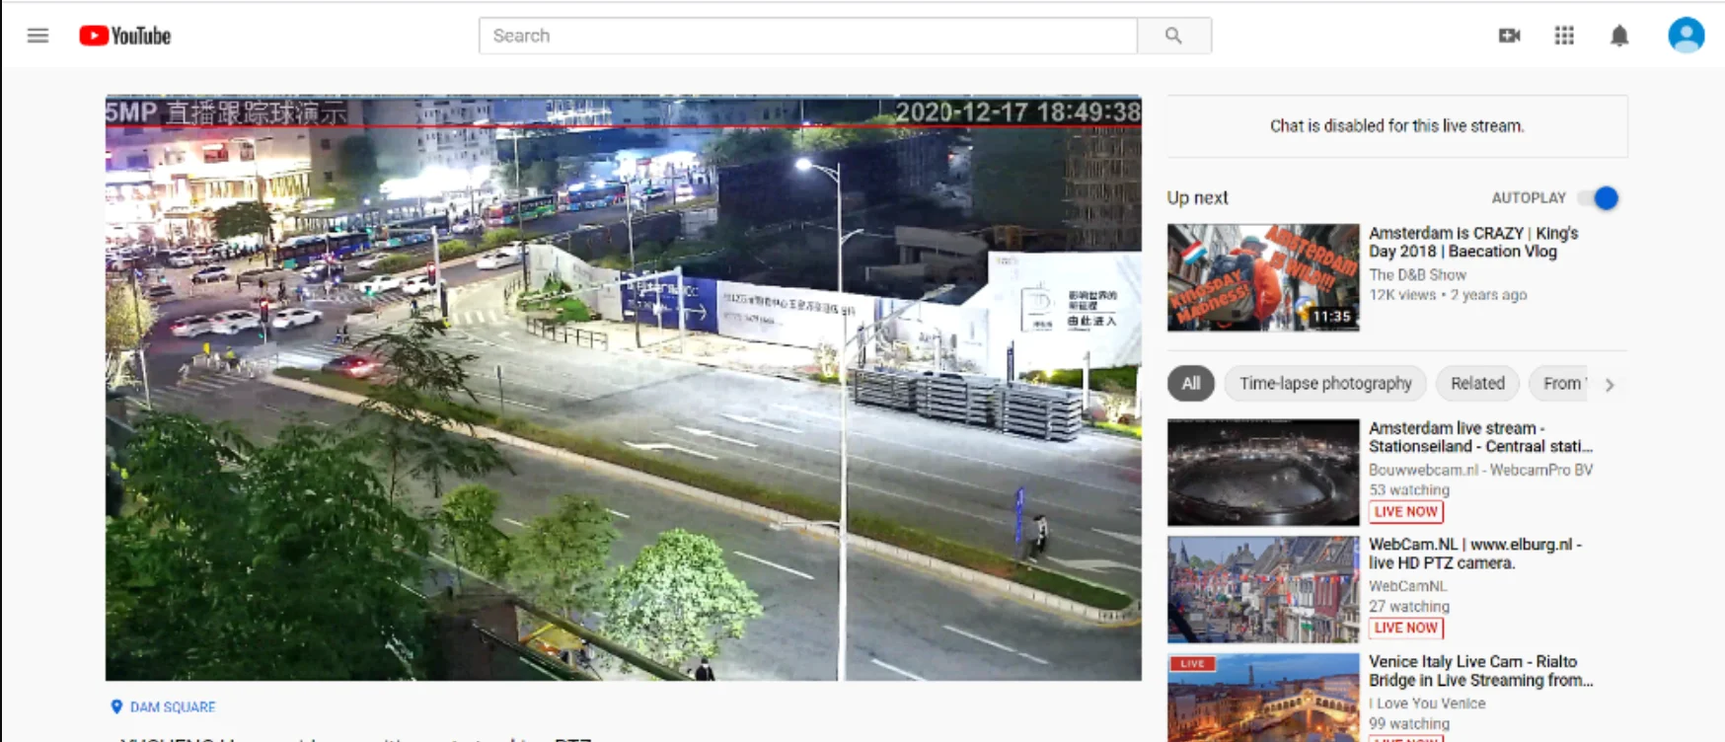
Task: Open the create video camera icon
Action: point(1509,36)
